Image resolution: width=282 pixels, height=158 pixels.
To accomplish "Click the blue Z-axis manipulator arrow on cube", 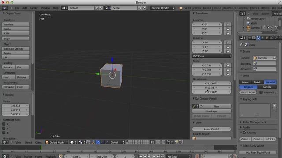I will [x=112, y=60].
